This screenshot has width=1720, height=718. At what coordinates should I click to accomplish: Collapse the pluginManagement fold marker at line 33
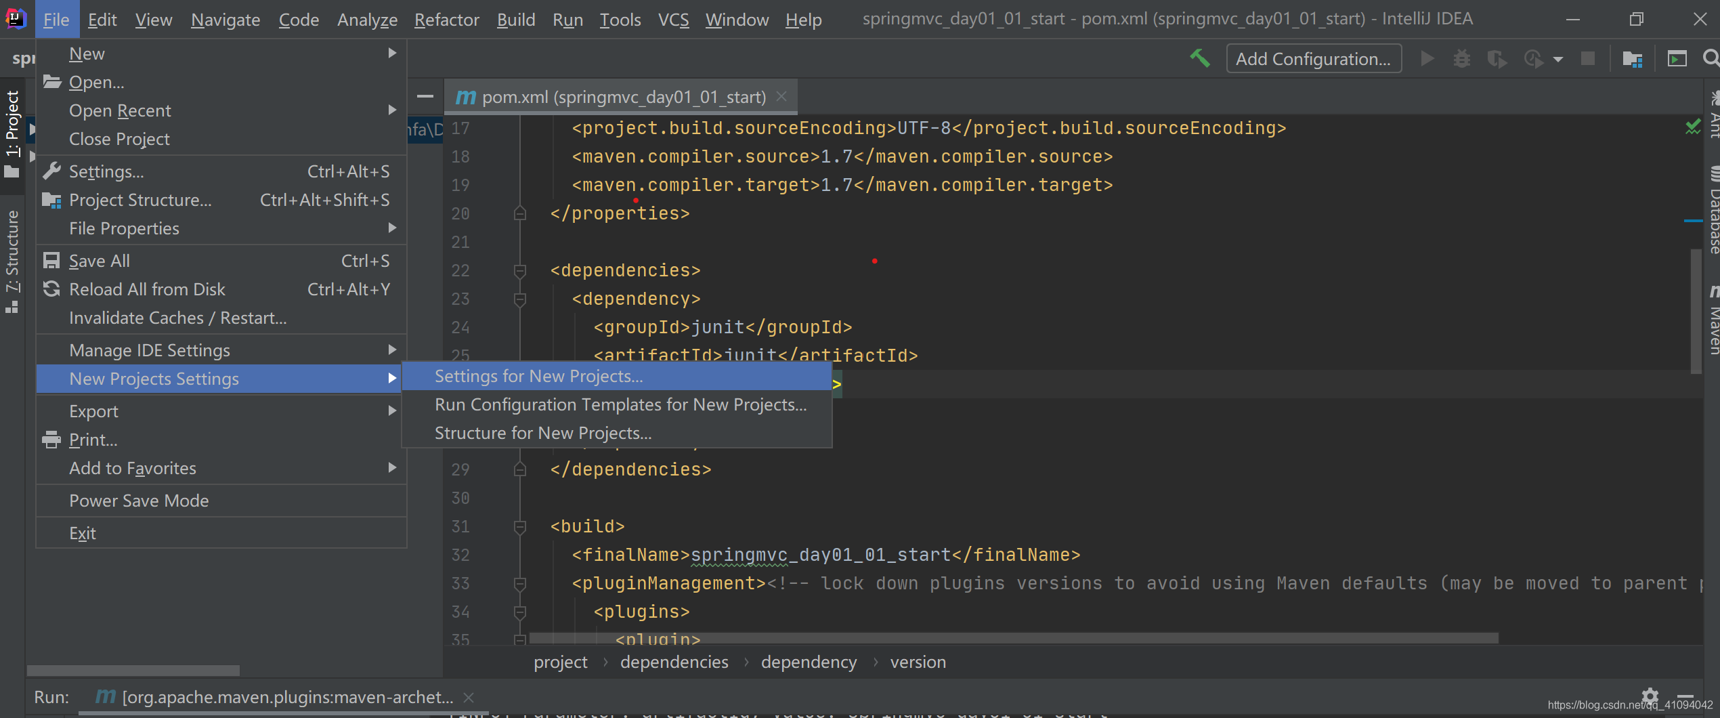coord(519,583)
